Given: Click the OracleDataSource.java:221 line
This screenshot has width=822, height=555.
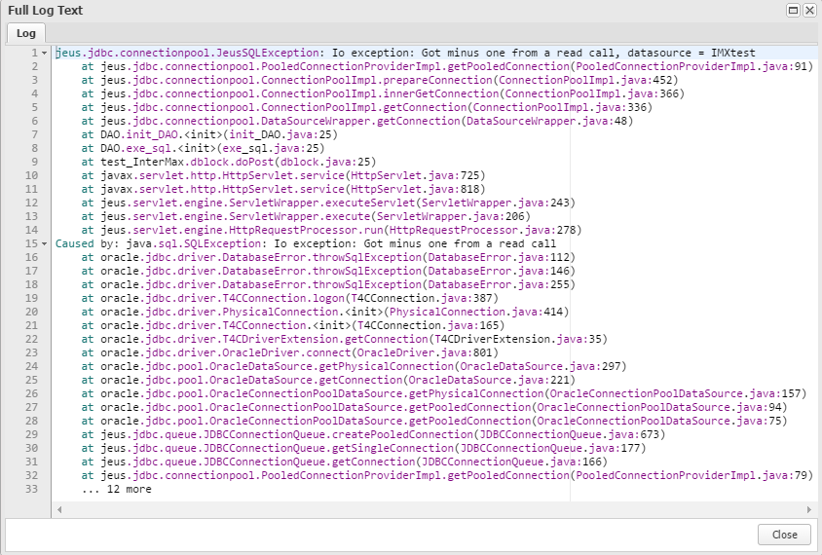Looking at the screenshot, I should (x=328, y=380).
